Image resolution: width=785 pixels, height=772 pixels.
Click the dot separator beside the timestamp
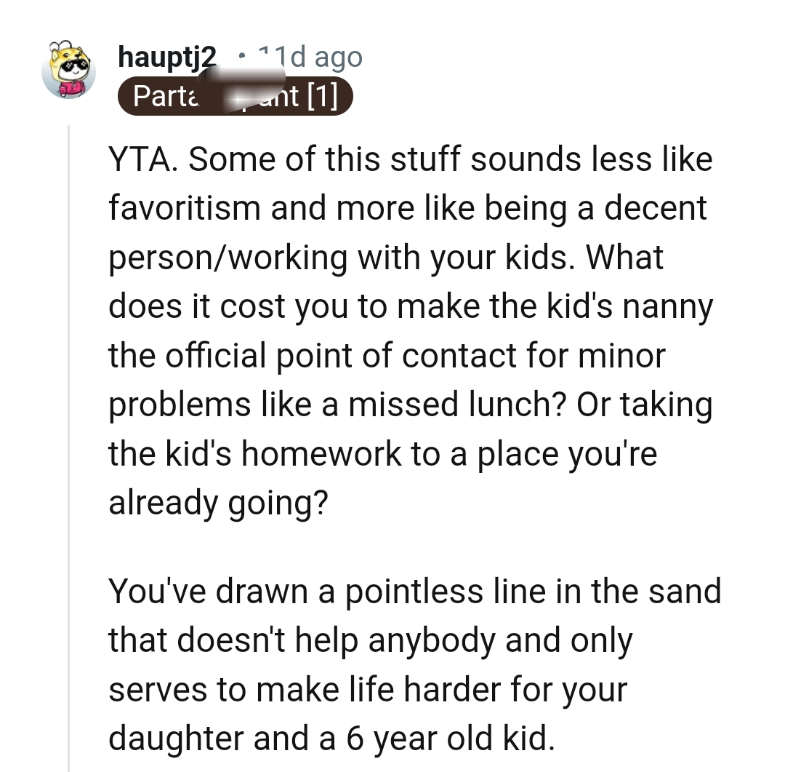[x=242, y=57]
